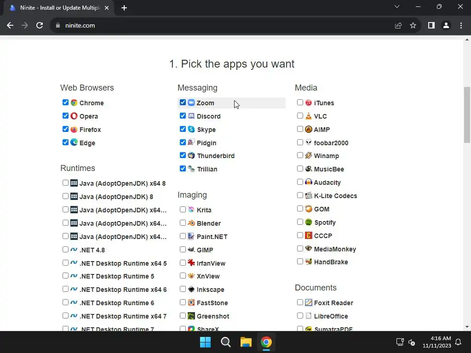
Task: Uncheck the Trillian checkbox
Action: (x=183, y=168)
